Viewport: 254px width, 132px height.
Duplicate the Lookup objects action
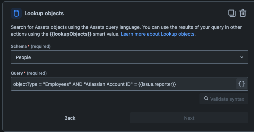232,13
